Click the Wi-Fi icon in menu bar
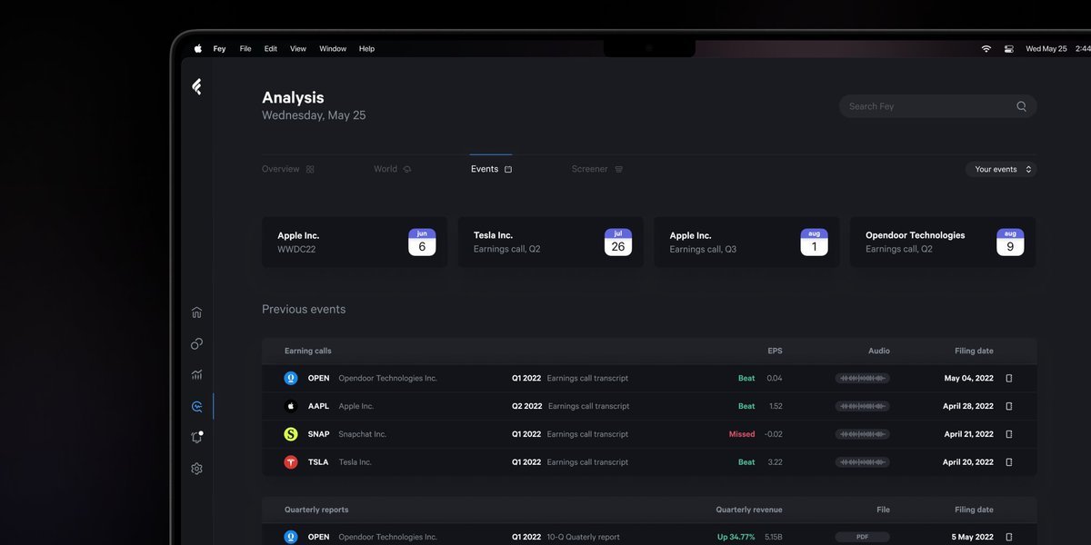Viewport: 1091px width, 545px height. point(986,49)
